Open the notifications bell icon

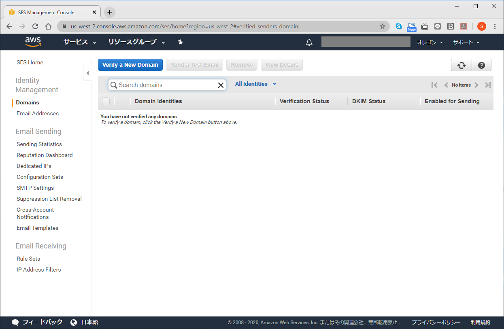309,42
